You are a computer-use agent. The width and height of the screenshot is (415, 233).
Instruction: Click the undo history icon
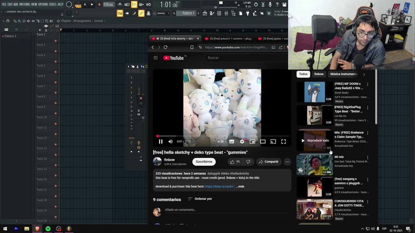tap(256, 5)
